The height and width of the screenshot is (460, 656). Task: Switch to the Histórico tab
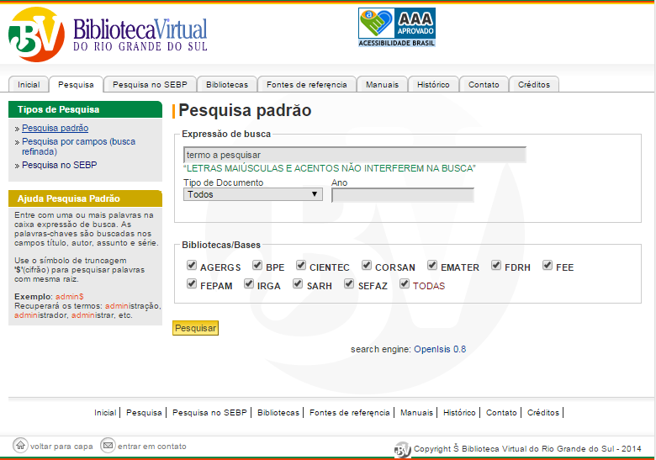(433, 84)
